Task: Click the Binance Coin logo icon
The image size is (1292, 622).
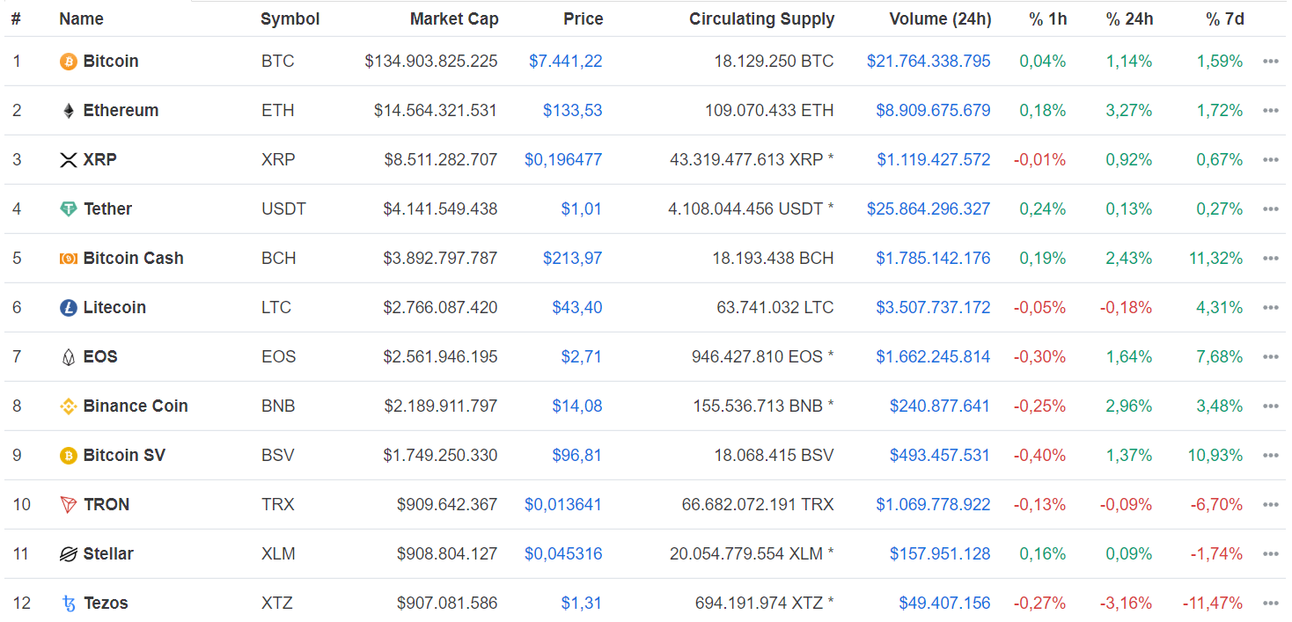Action: [x=68, y=406]
